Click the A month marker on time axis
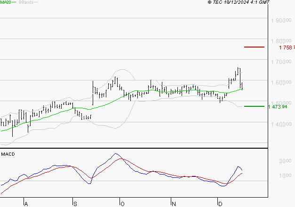295x207 pixels. (x=26, y=204)
